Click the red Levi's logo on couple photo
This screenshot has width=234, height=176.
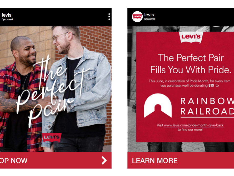coord(52,137)
